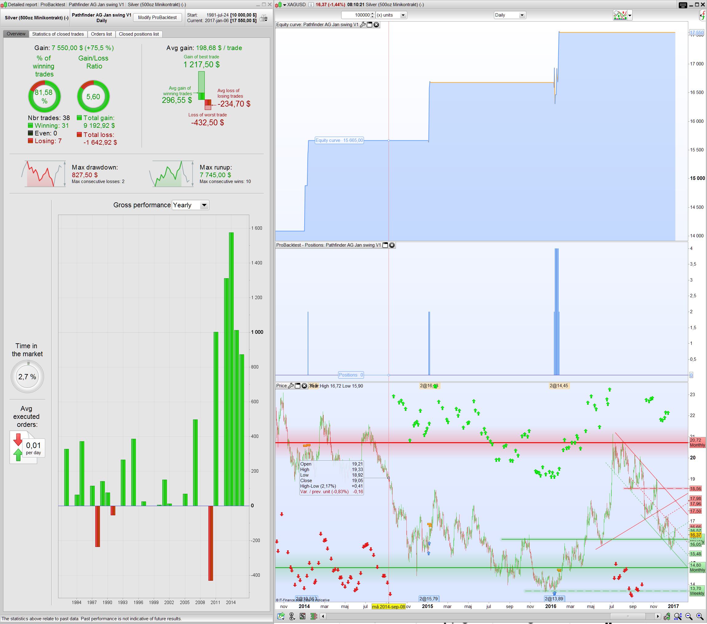
Task: Close the ProBacktest Positions panel
Action: point(392,245)
